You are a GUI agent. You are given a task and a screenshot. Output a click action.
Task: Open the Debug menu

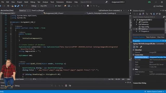(x=33, y=2)
